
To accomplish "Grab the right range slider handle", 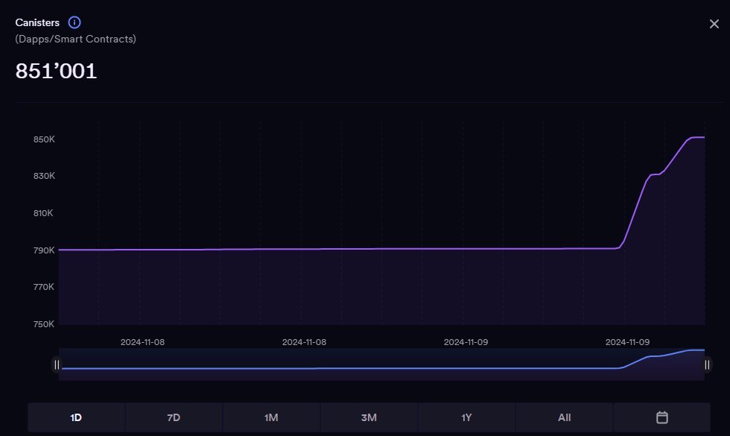I will tap(707, 364).
